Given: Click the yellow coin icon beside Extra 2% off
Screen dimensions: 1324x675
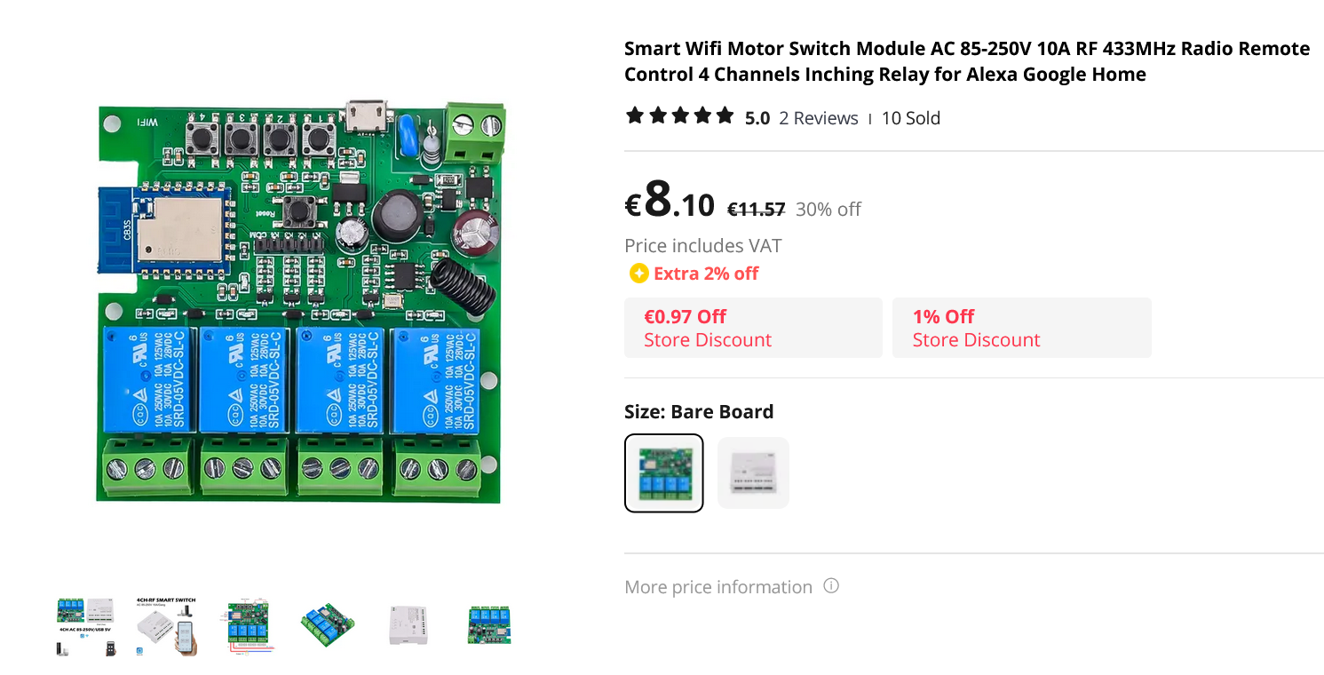Looking at the screenshot, I should (x=638, y=274).
